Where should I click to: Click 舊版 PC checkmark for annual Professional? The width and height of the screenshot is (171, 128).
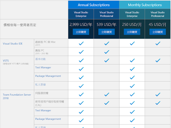tap(107, 52)
